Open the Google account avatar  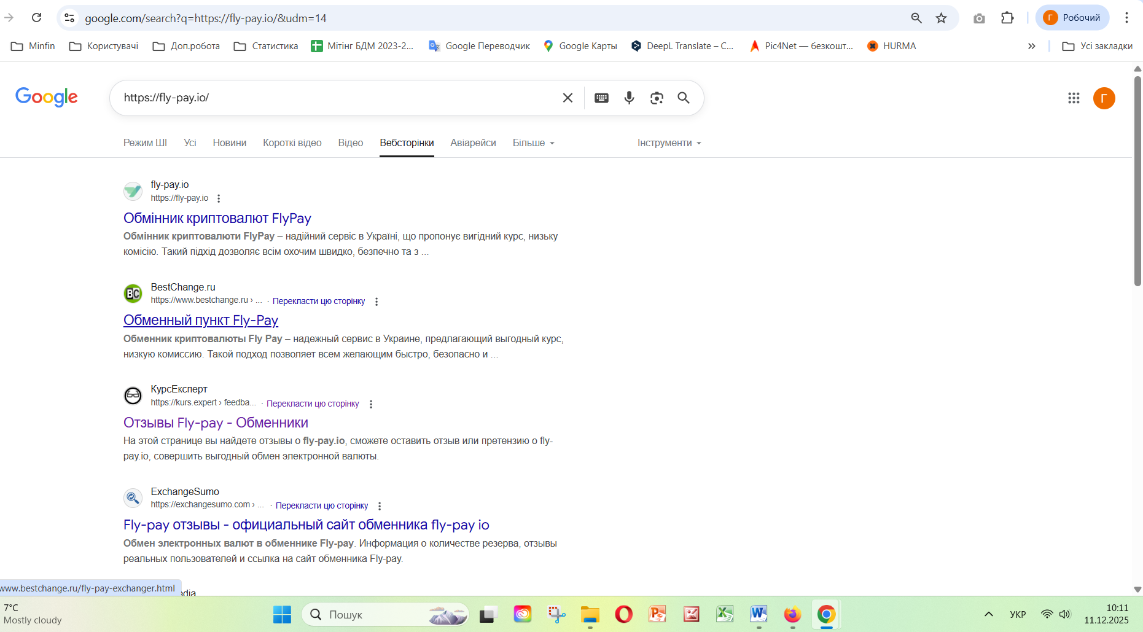(1104, 98)
